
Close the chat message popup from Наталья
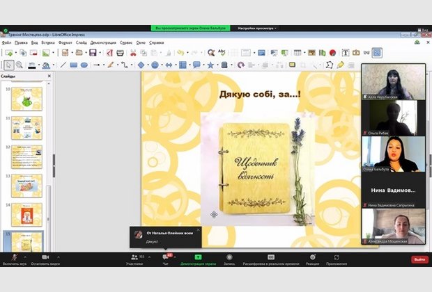coord(198,229)
